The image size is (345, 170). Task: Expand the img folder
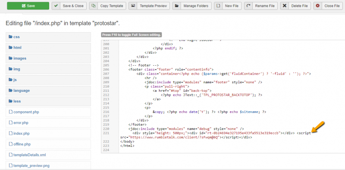pyautogui.click(x=48, y=69)
